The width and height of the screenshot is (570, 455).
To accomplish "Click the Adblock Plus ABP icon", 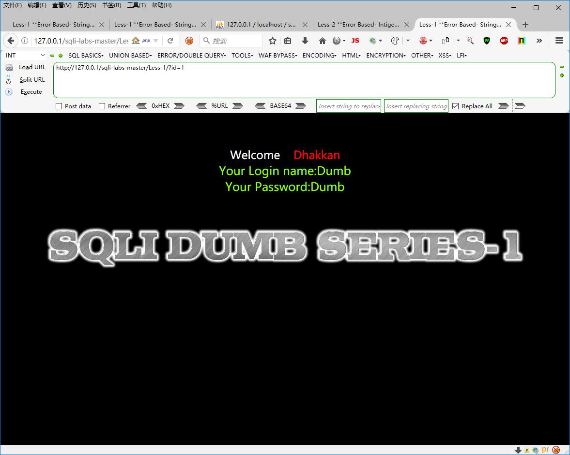I will pos(504,41).
